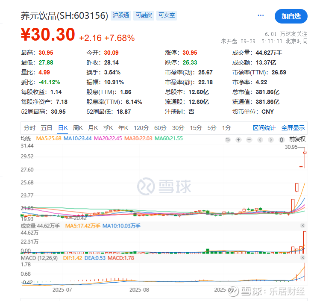Click the 量比 4.99 value

(44, 72)
